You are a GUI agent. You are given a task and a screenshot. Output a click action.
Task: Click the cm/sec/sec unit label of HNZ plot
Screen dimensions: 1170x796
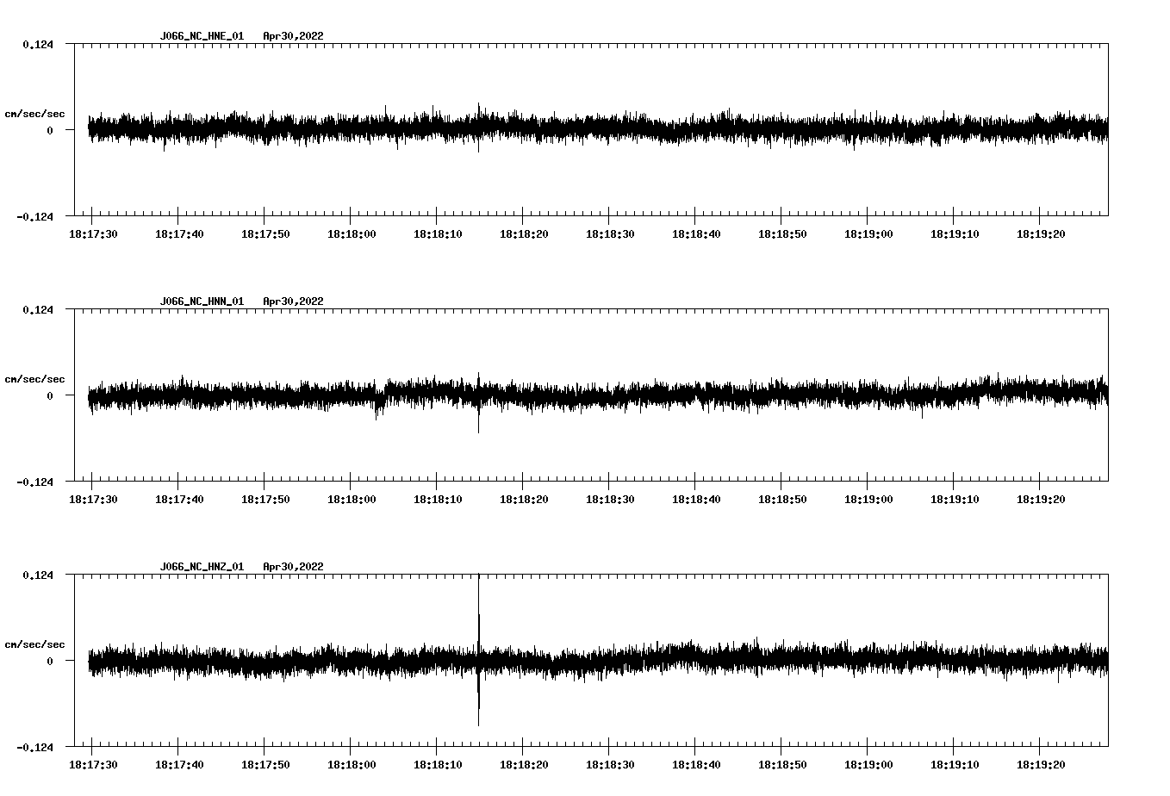[34, 644]
